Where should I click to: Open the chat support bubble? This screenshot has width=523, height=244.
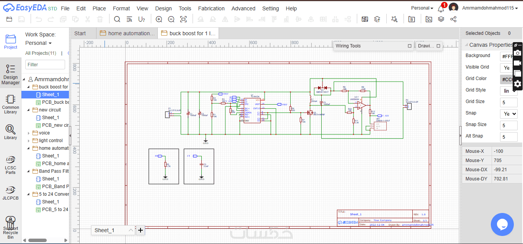[x=502, y=225]
